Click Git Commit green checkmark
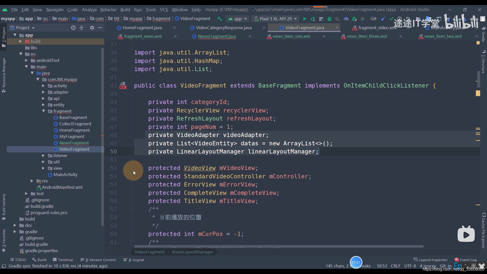 tap(391, 19)
